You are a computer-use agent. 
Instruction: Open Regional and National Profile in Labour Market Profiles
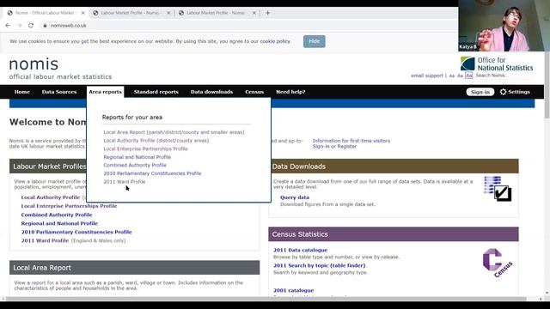click(59, 223)
